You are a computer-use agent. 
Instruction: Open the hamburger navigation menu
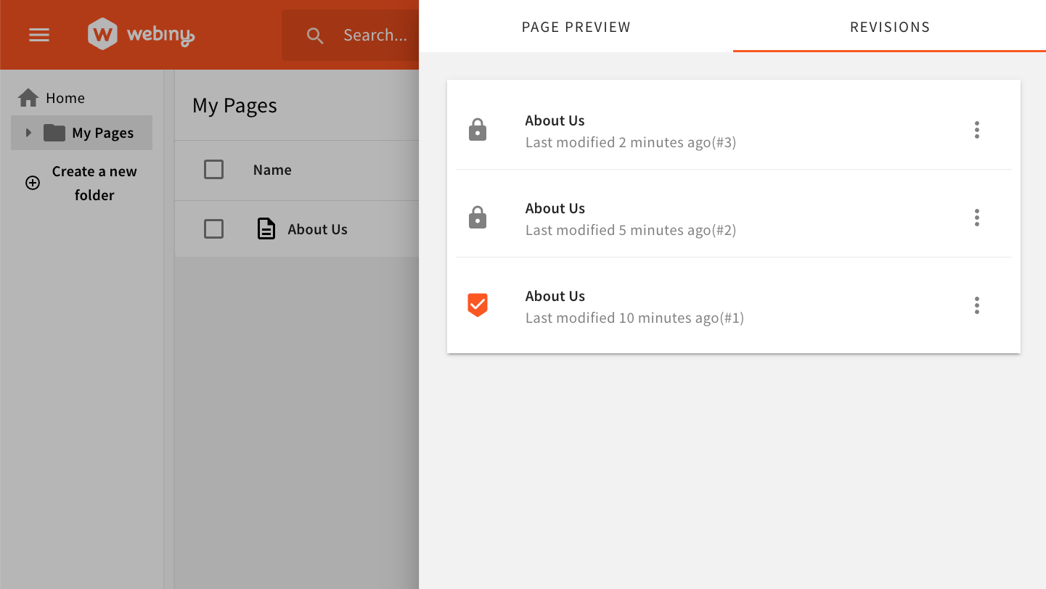pyautogui.click(x=38, y=34)
